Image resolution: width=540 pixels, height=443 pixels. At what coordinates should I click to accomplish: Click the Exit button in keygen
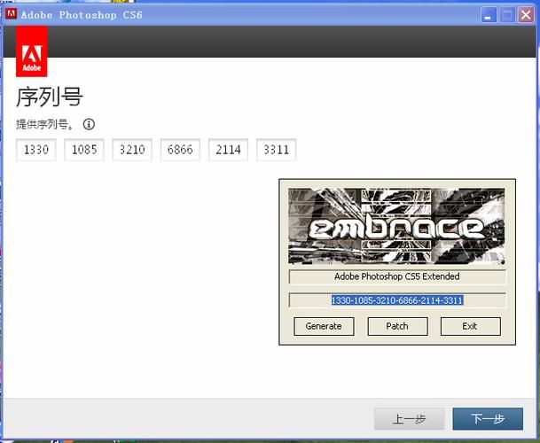471,326
